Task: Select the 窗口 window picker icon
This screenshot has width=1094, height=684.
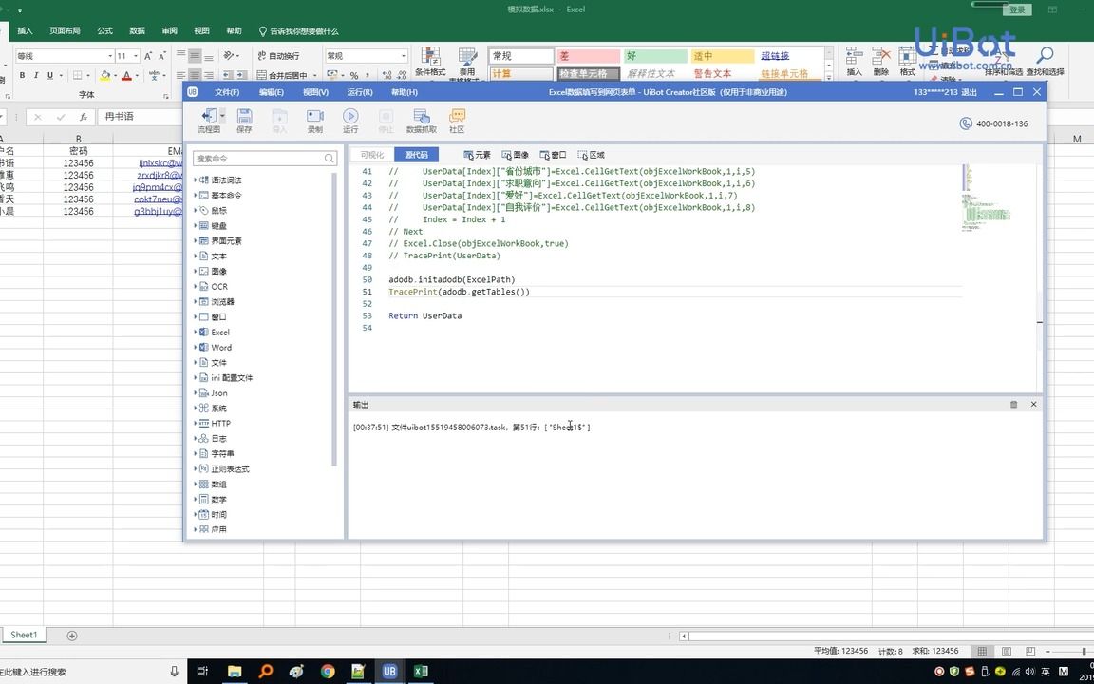Action: (554, 154)
